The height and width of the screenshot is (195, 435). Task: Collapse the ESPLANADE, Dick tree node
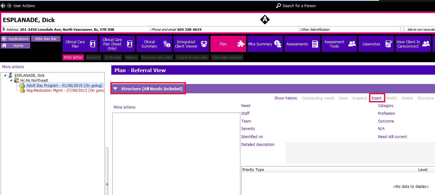pos(5,75)
